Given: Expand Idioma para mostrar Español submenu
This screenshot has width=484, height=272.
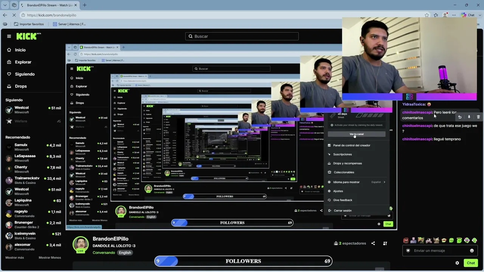Looking at the screenshot, I should click(x=357, y=182).
